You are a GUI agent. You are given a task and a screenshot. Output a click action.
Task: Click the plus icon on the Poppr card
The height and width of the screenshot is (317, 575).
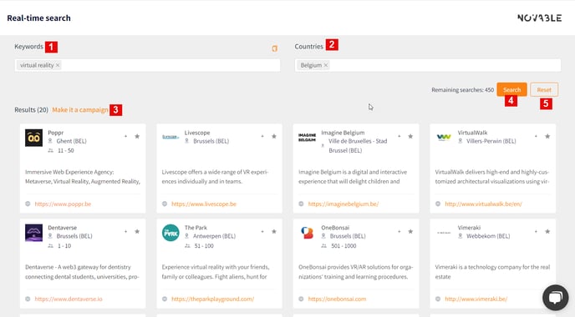(x=125, y=136)
